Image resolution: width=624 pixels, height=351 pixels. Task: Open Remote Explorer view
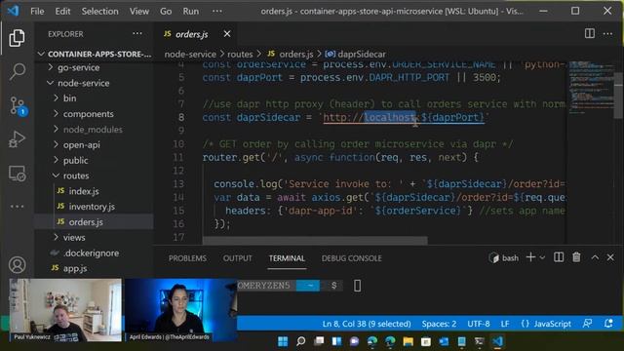click(18, 174)
